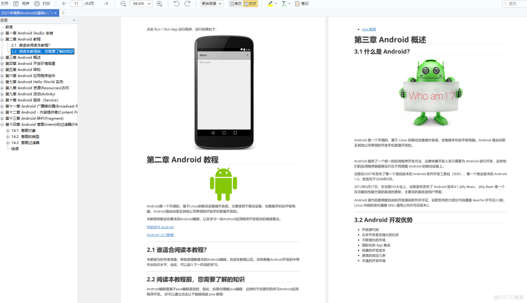Select 前言 in the outline
Viewport: 527px width, 303px height.
click(9, 27)
